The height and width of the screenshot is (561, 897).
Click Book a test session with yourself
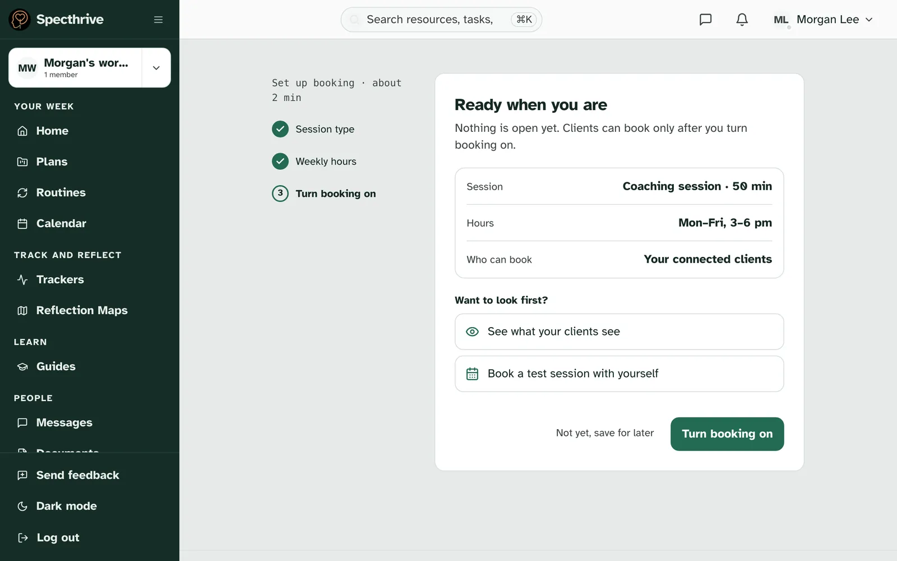pyautogui.click(x=619, y=374)
